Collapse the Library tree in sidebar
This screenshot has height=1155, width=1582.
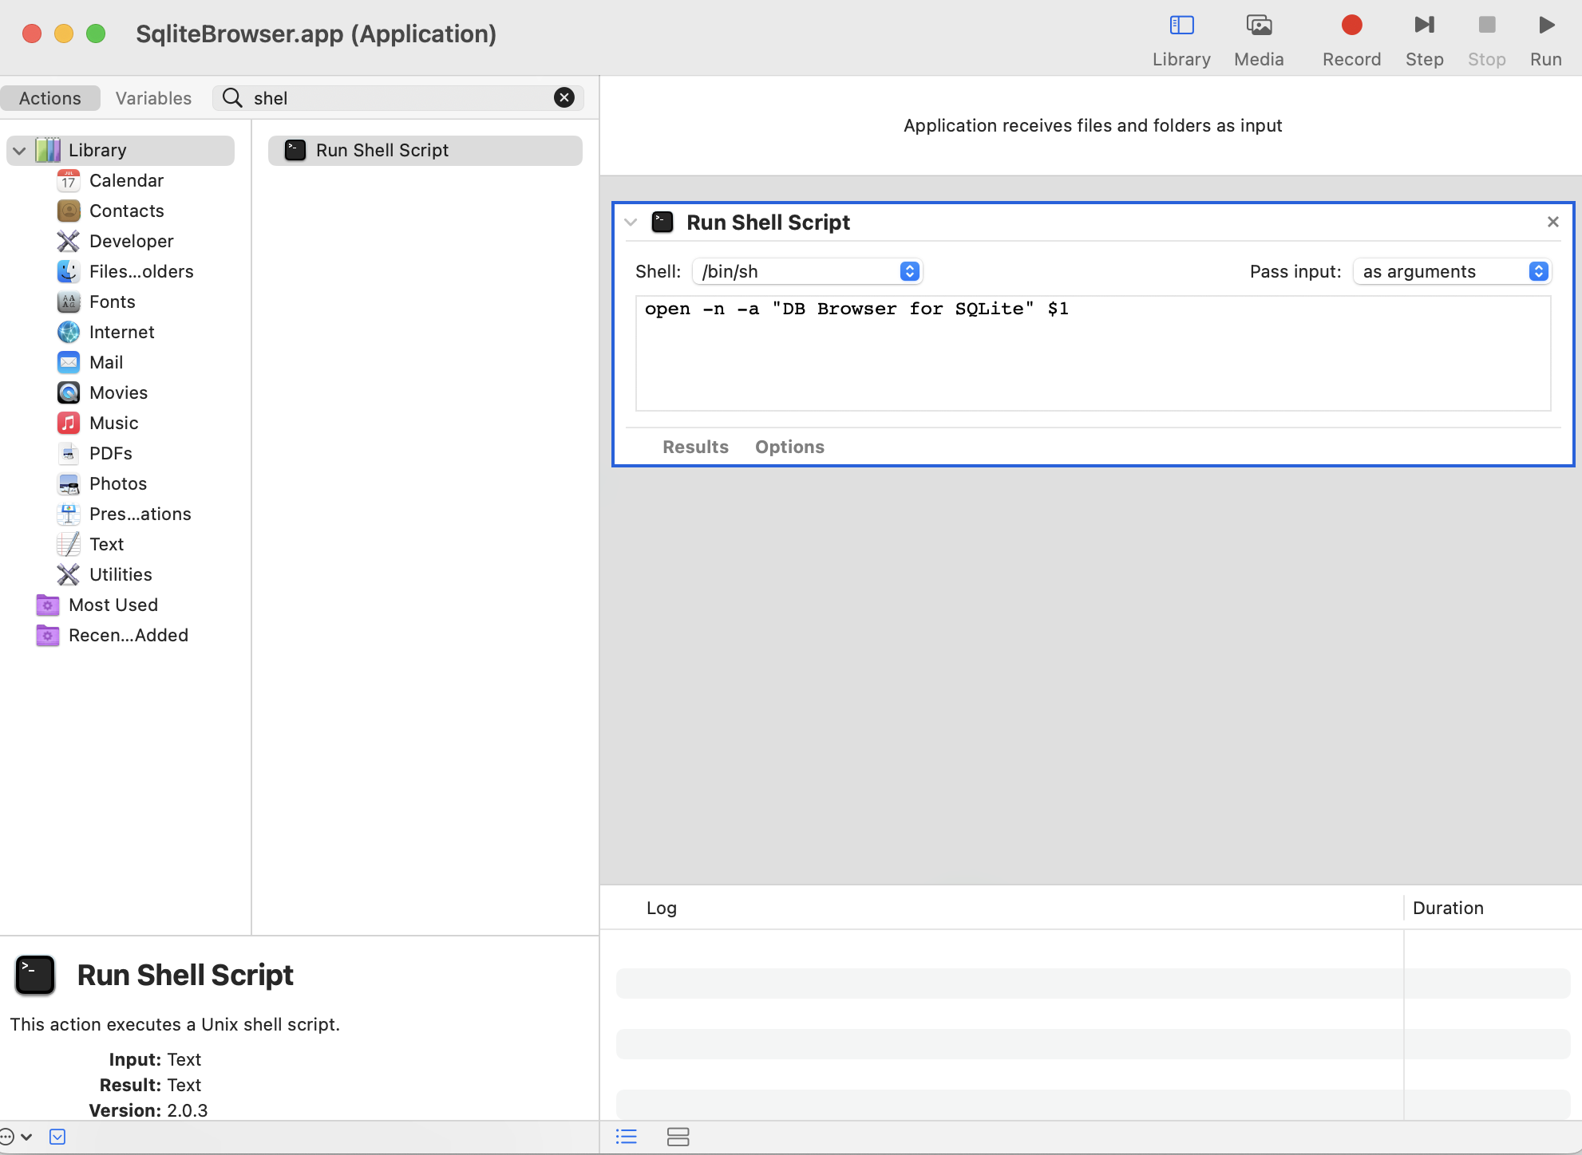point(18,149)
